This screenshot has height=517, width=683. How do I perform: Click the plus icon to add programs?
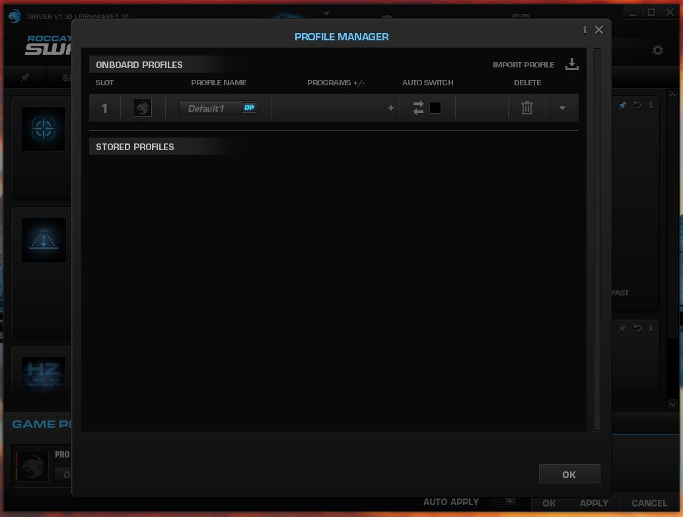390,108
